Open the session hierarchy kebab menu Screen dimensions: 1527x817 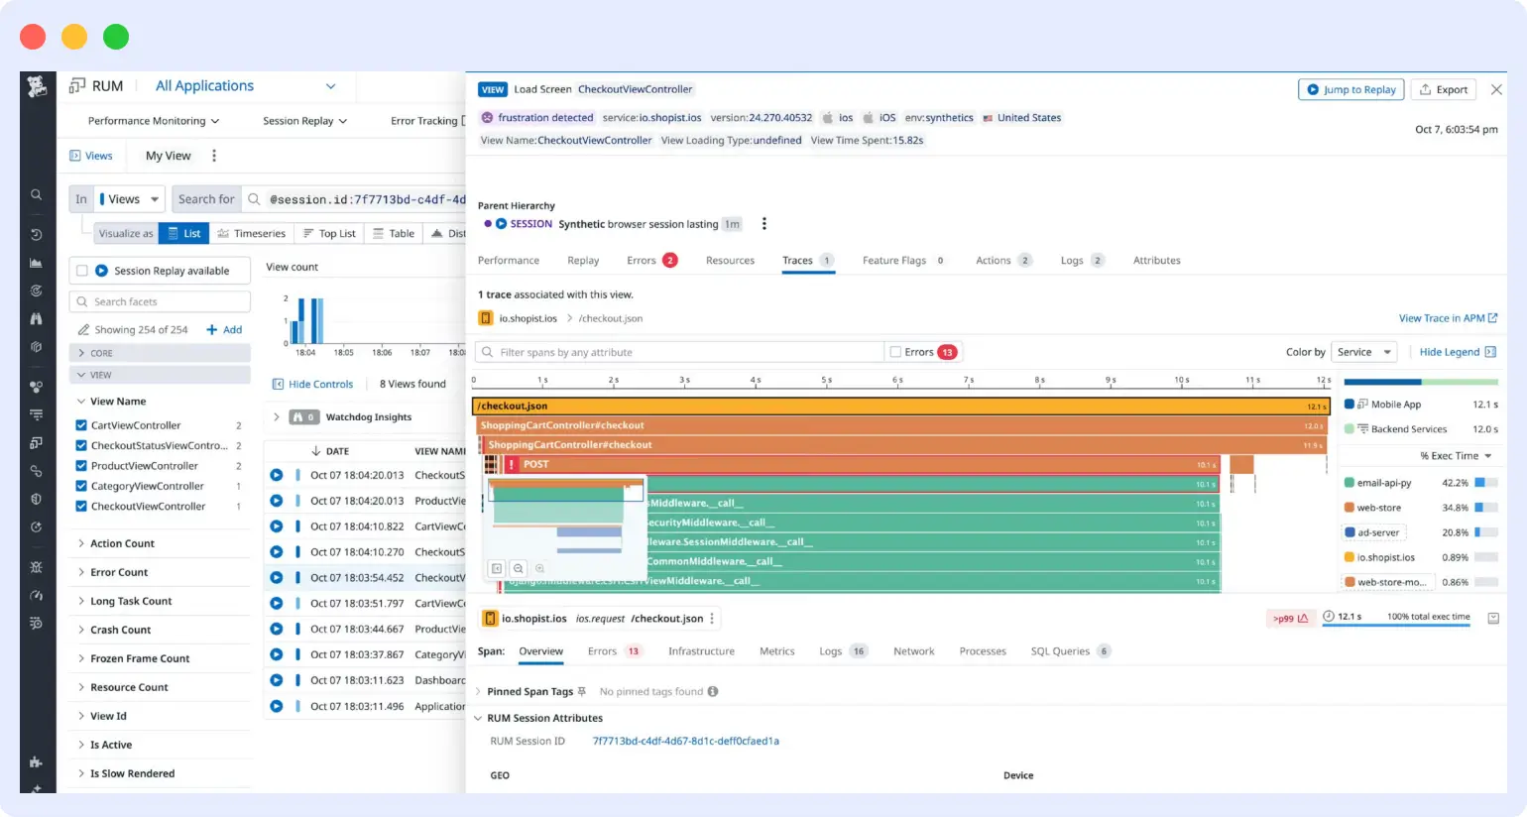763,224
